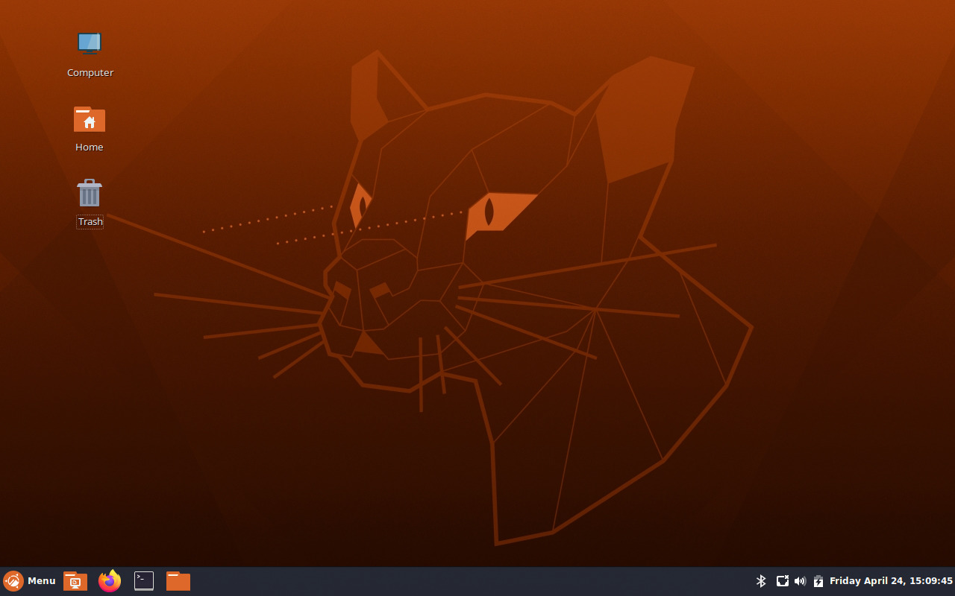Launch Firefox from the taskbar
This screenshot has height=596, width=955.
tap(109, 580)
